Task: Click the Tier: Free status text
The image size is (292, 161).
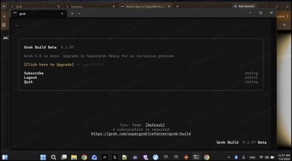Action: pos(130,125)
